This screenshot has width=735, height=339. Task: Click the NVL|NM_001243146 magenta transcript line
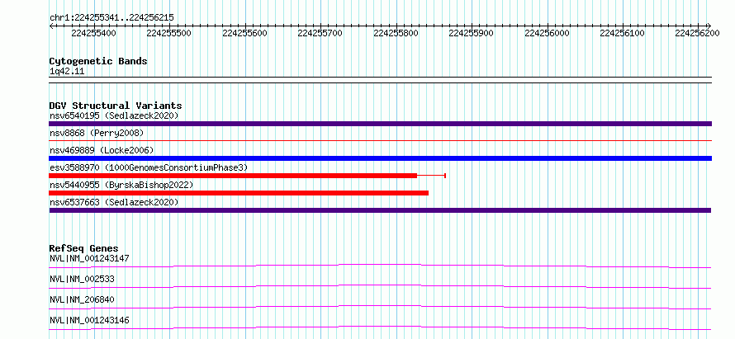tap(380, 327)
